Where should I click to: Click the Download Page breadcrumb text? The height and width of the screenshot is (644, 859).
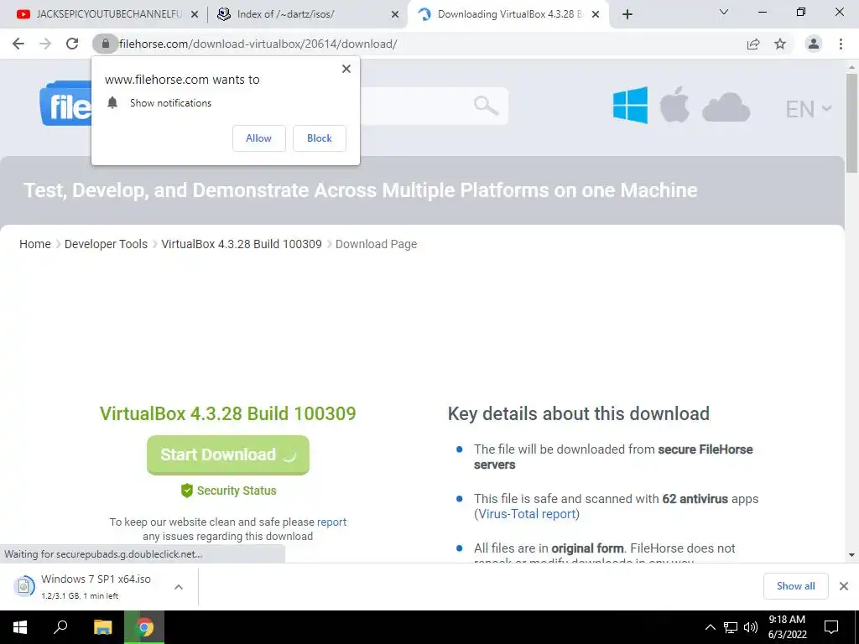[x=376, y=244]
